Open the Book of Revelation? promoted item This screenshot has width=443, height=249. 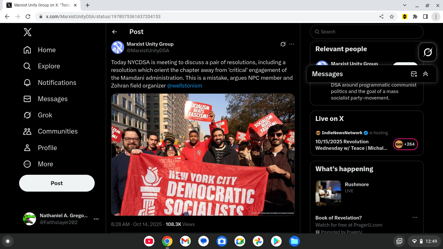pos(339,218)
